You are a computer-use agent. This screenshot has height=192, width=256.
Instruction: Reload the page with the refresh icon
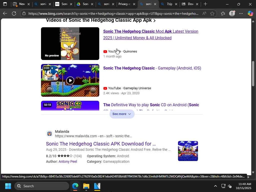[x=14, y=13]
